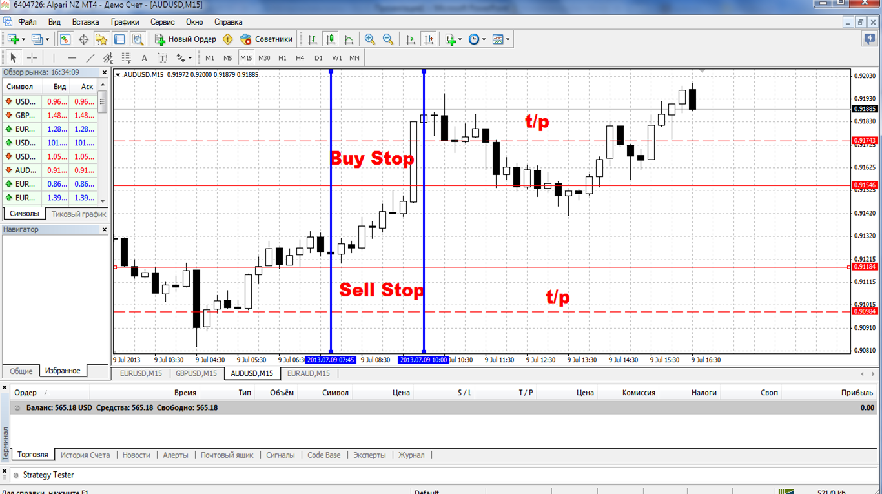Switch to Тиковый график tab

(79, 214)
